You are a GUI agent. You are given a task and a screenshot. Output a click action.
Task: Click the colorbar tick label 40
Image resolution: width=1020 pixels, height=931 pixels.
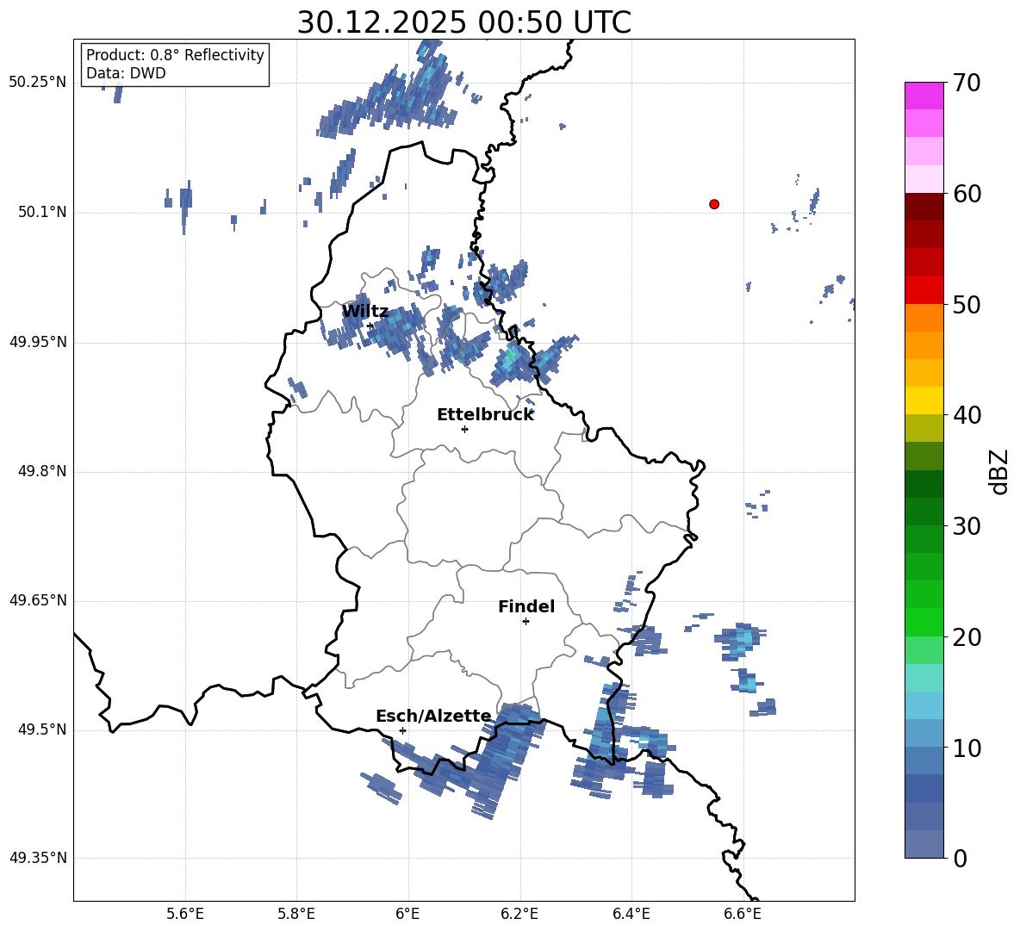pos(967,415)
